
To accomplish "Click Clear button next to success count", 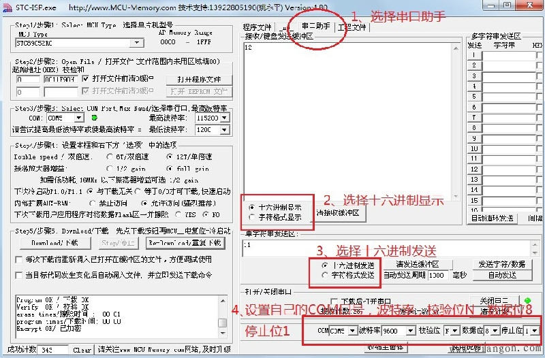I will 82,350.
